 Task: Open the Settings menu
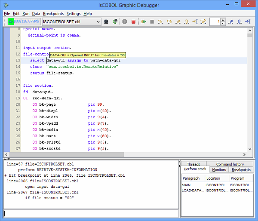[74, 14]
